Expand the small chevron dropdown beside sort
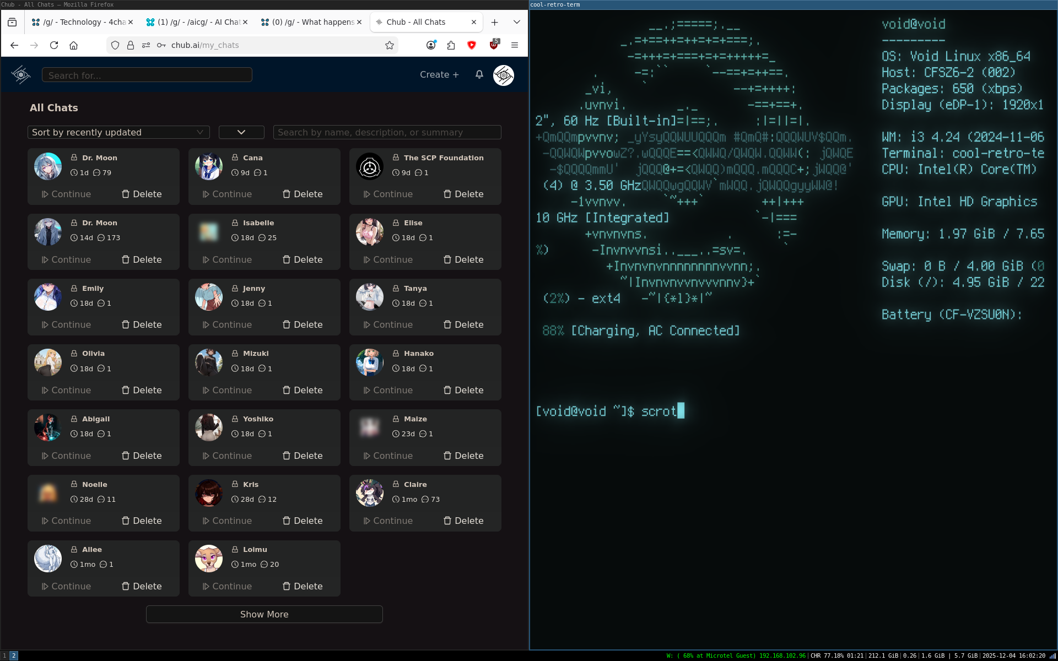Screen dimensions: 1058x661 click(x=241, y=132)
